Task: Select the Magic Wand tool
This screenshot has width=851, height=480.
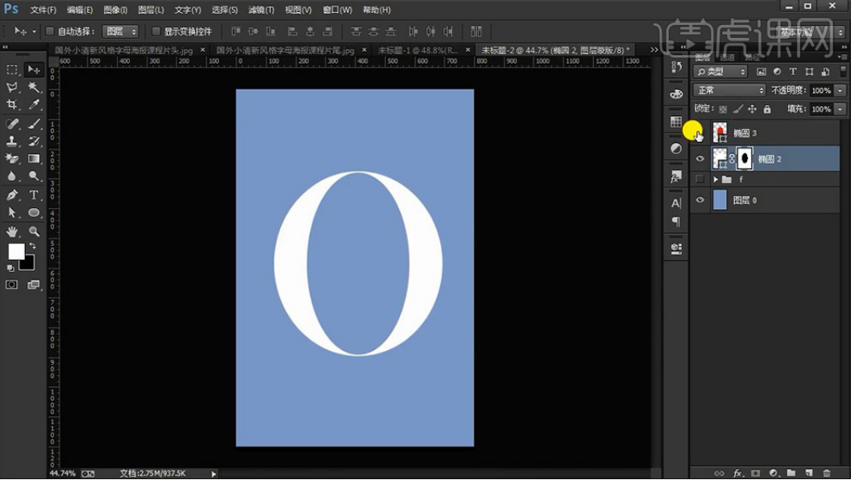Action: [x=34, y=87]
